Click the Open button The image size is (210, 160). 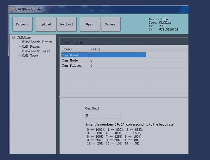point(90,24)
